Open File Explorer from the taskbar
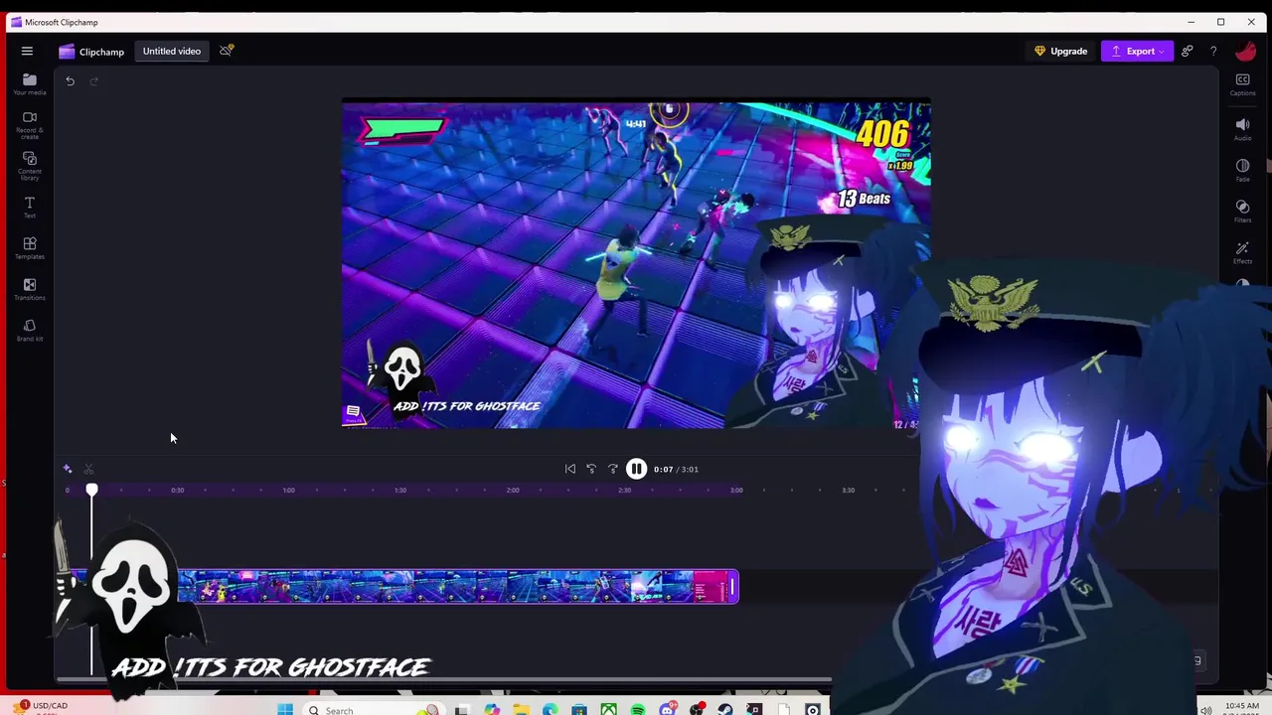The image size is (1272, 715). click(521, 709)
